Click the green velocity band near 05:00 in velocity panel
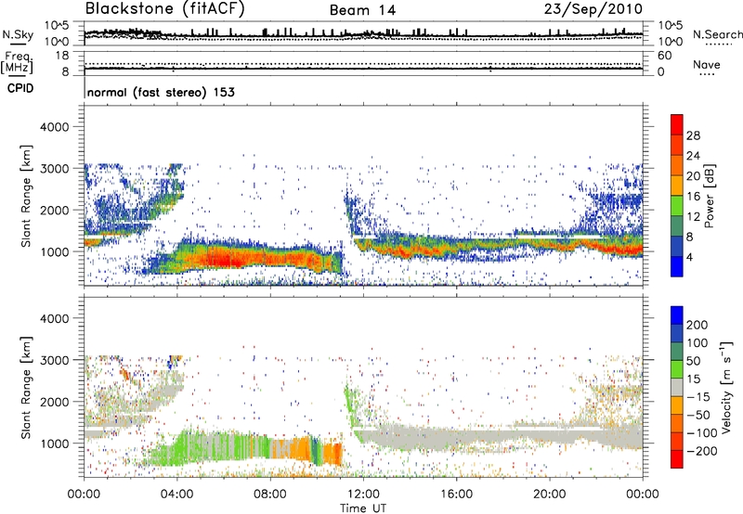 click(199, 447)
